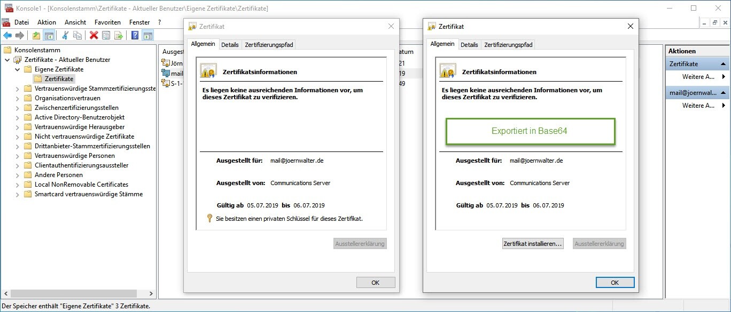Open the Aktion menu
Screen dimensions: 731x312
[46, 22]
